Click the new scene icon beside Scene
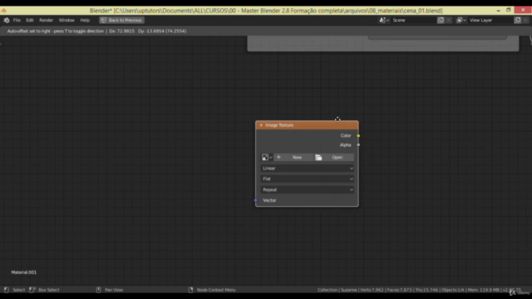 (x=441, y=20)
